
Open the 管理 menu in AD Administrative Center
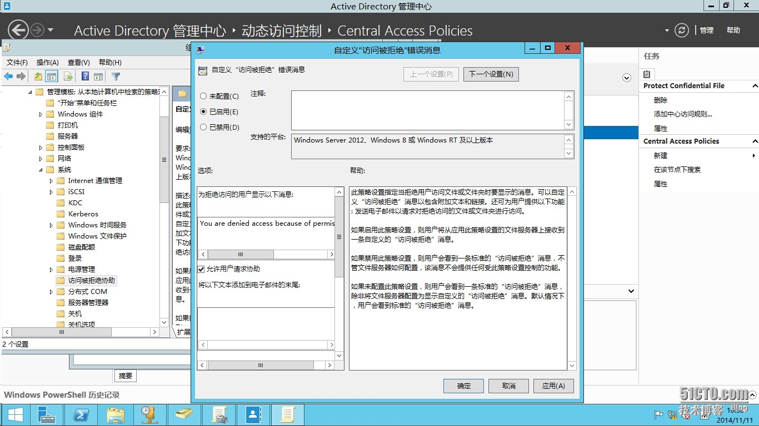[707, 31]
